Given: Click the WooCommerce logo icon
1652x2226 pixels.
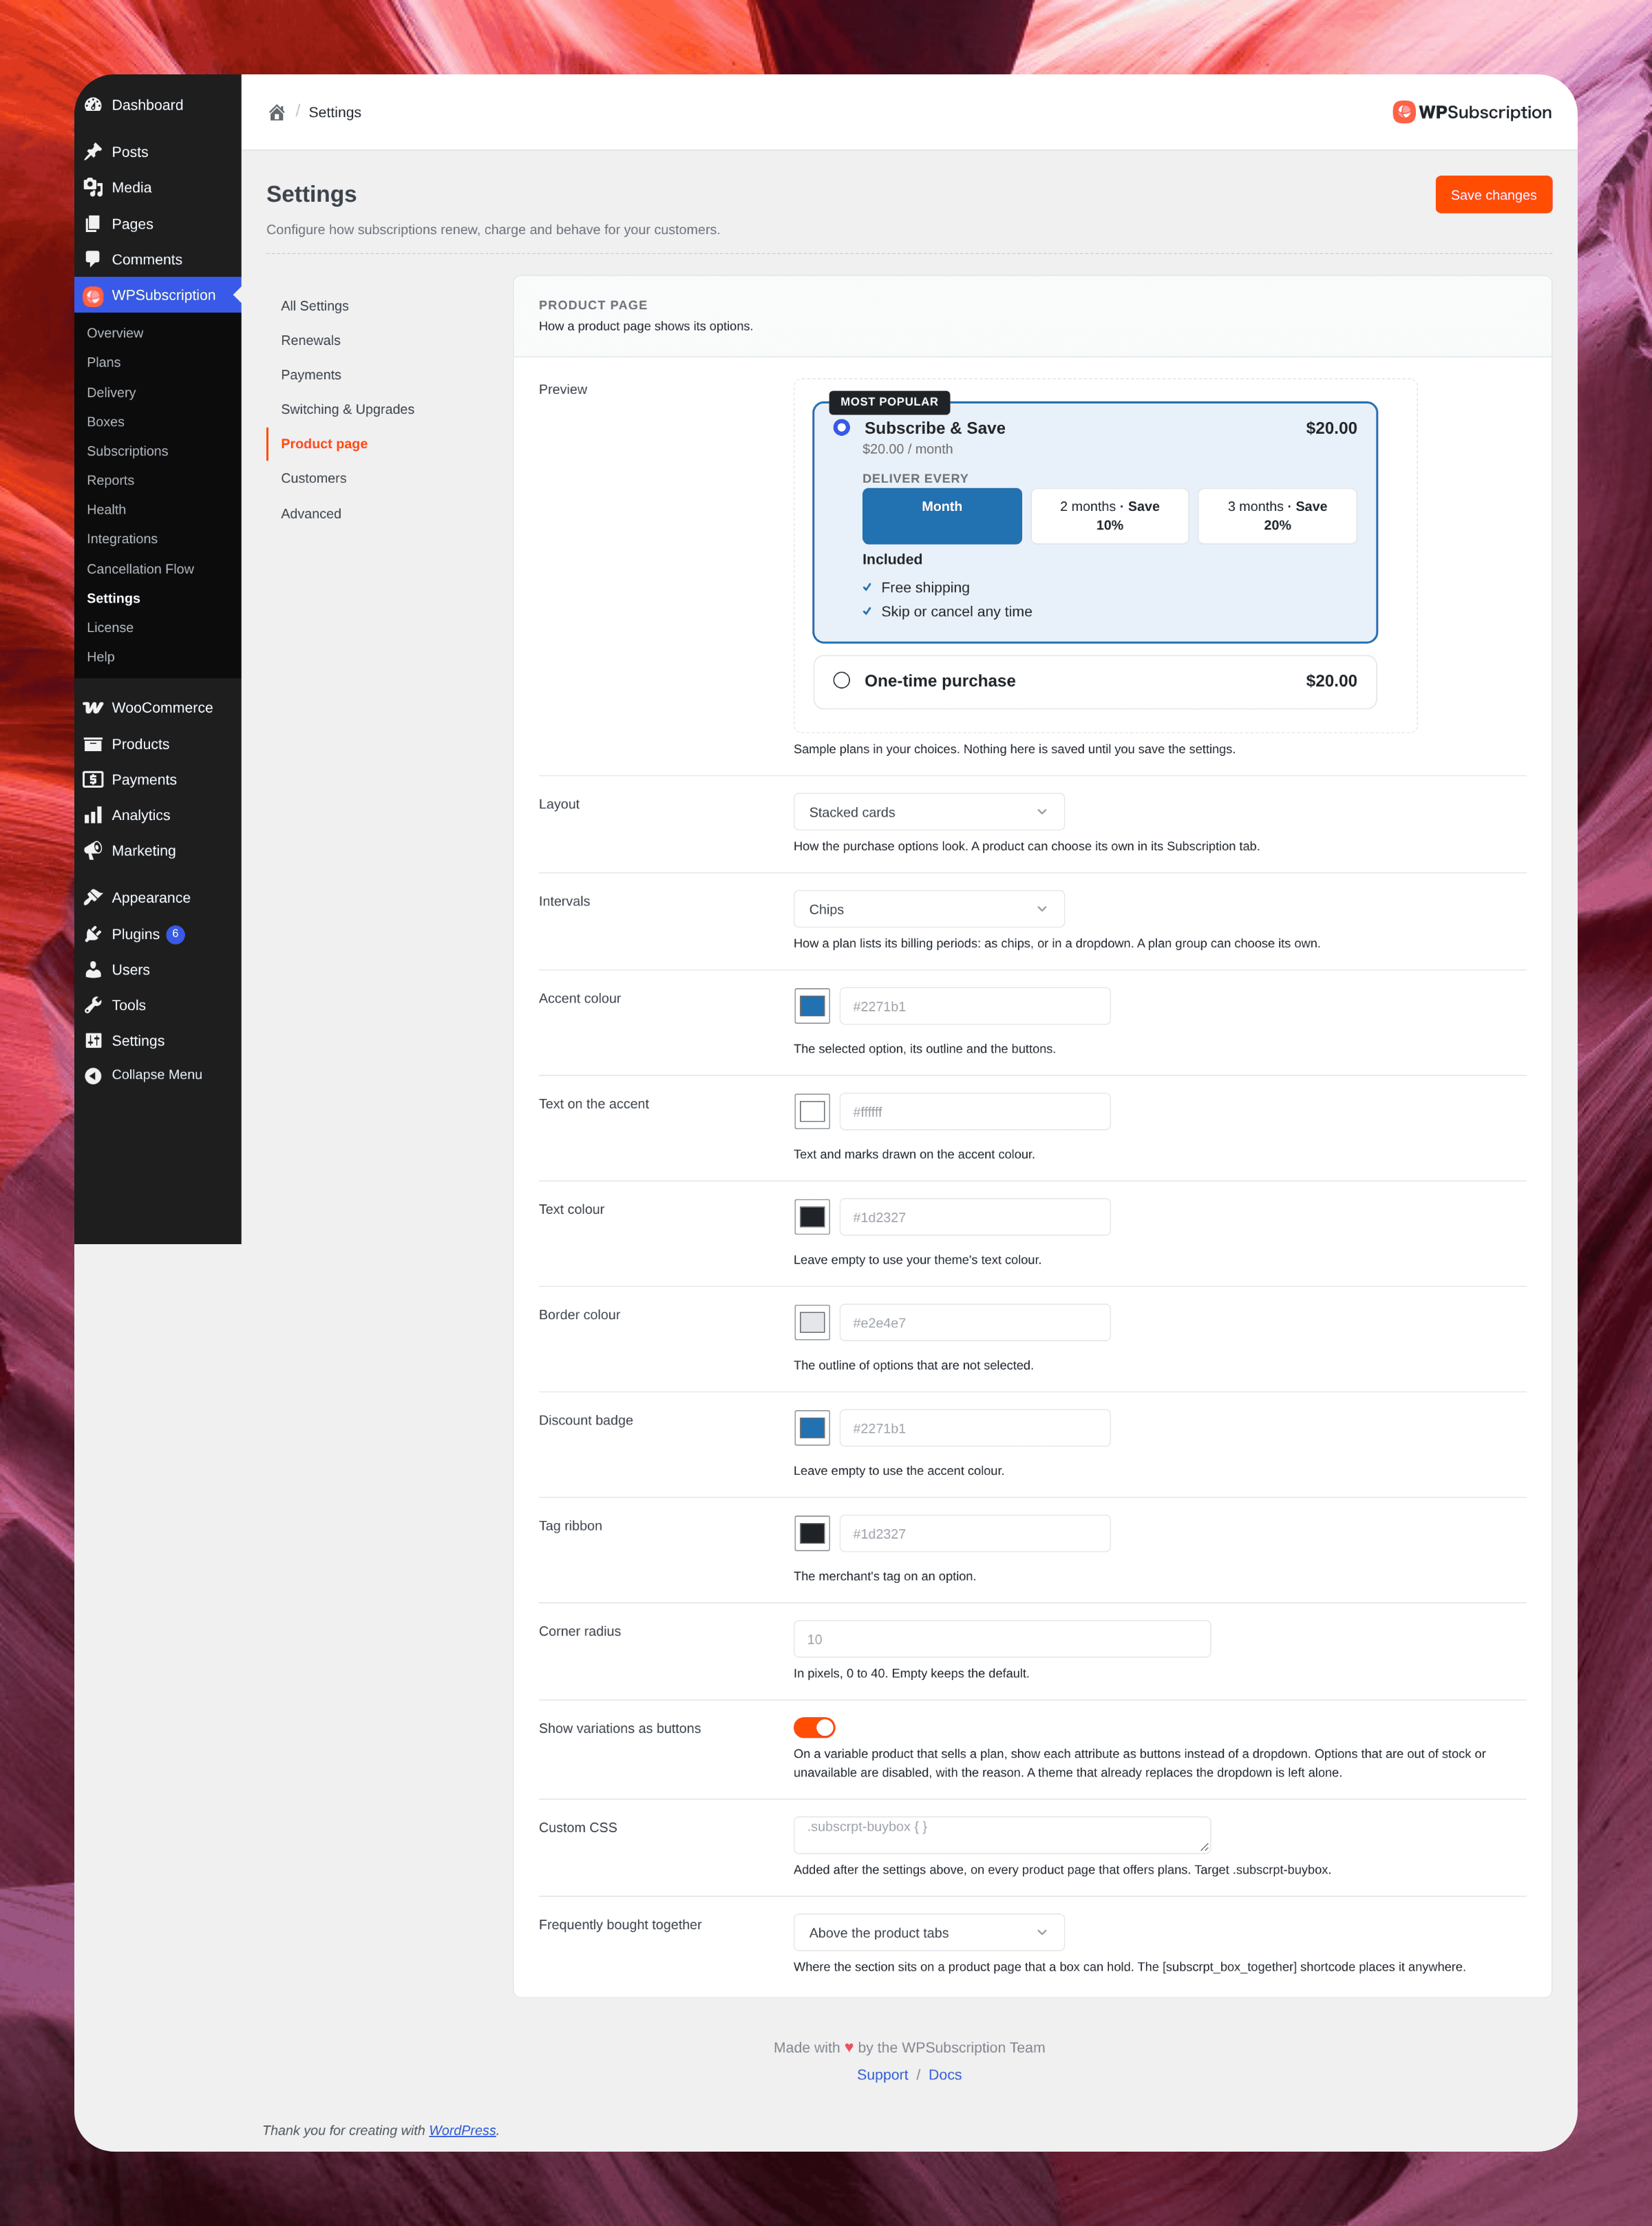Looking at the screenshot, I should point(93,707).
